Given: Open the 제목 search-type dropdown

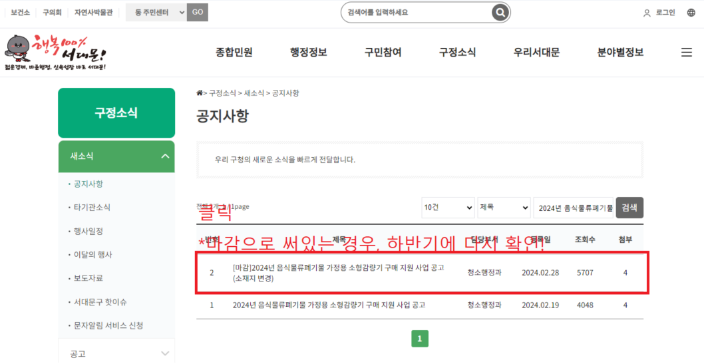Looking at the screenshot, I should pos(504,208).
